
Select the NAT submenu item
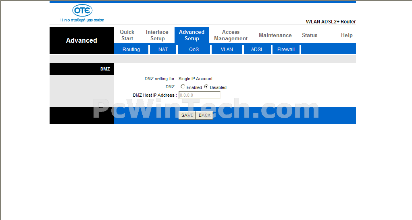pyautogui.click(x=163, y=50)
